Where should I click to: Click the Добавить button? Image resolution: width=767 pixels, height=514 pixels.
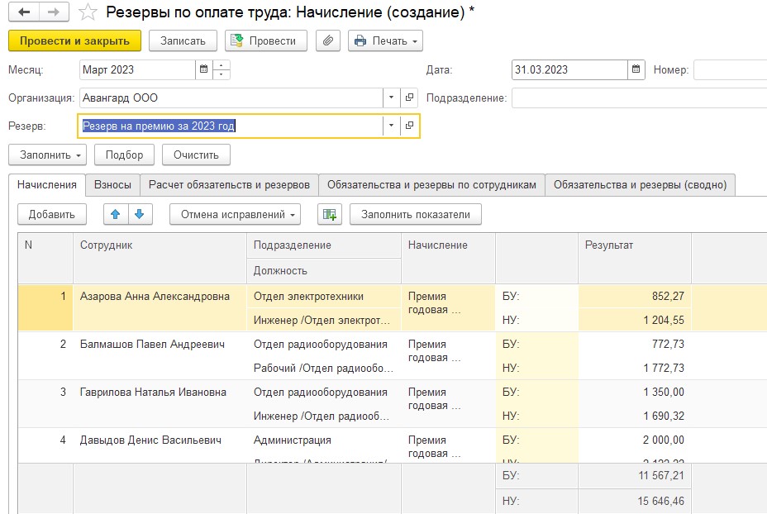52,214
